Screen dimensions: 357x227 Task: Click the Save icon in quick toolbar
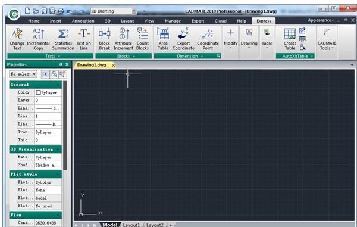pyautogui.click(x=45, y=11)
